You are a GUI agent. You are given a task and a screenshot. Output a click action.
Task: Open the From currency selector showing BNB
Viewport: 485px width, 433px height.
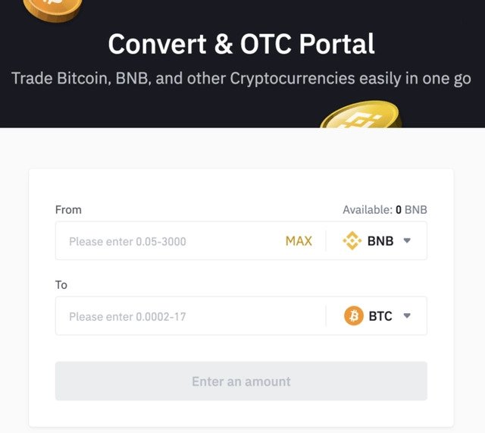[x=377, y=240]
